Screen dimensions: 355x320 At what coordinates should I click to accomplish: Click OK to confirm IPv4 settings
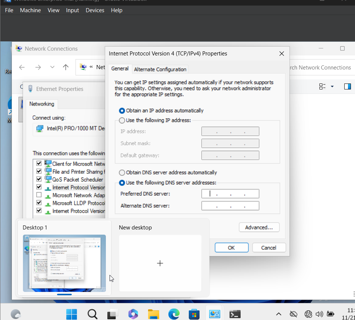(x=231, y=247)
